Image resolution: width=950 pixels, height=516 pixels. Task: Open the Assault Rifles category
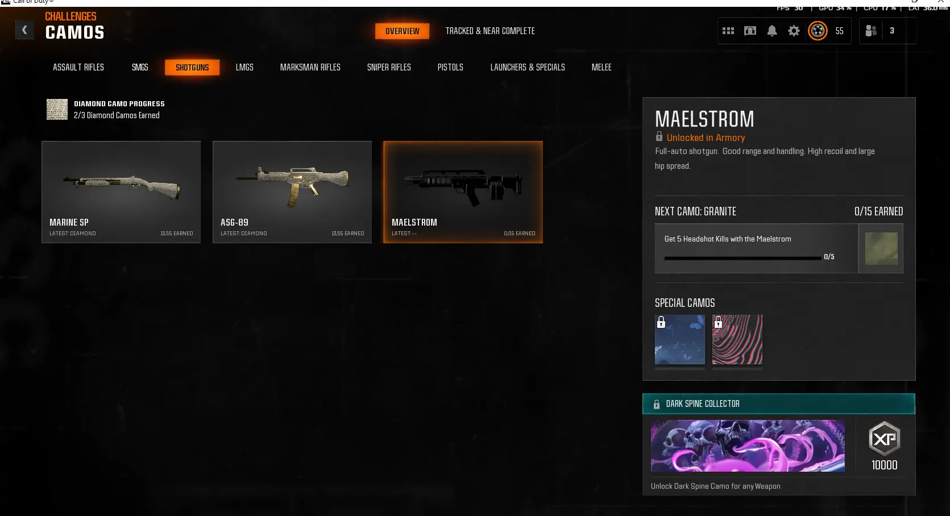click(x=78, y=67)
